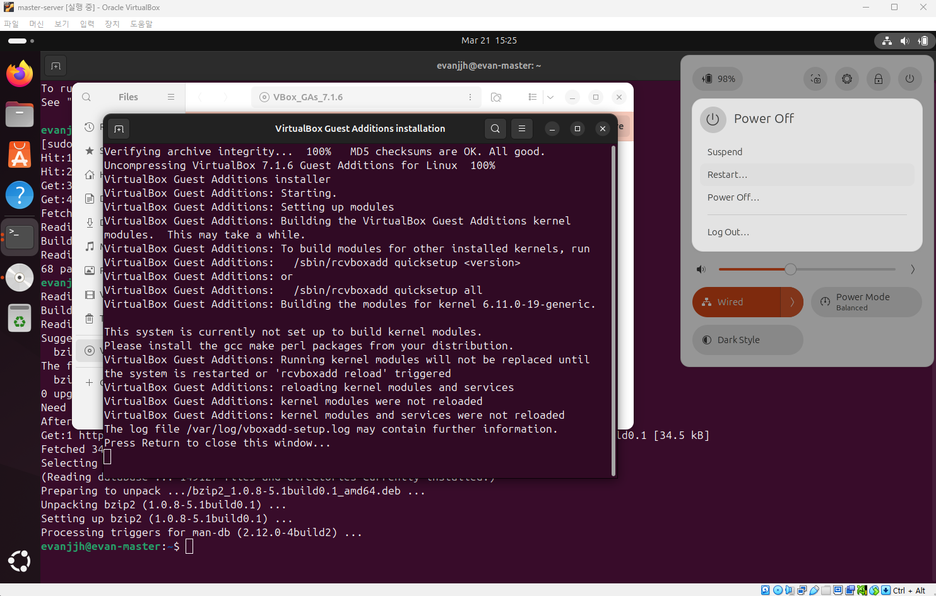The image size is (936, 596).
Task: Click the VBox_GAs_7.1.6 path bar in Files
Action: click(x=365, y=97)
